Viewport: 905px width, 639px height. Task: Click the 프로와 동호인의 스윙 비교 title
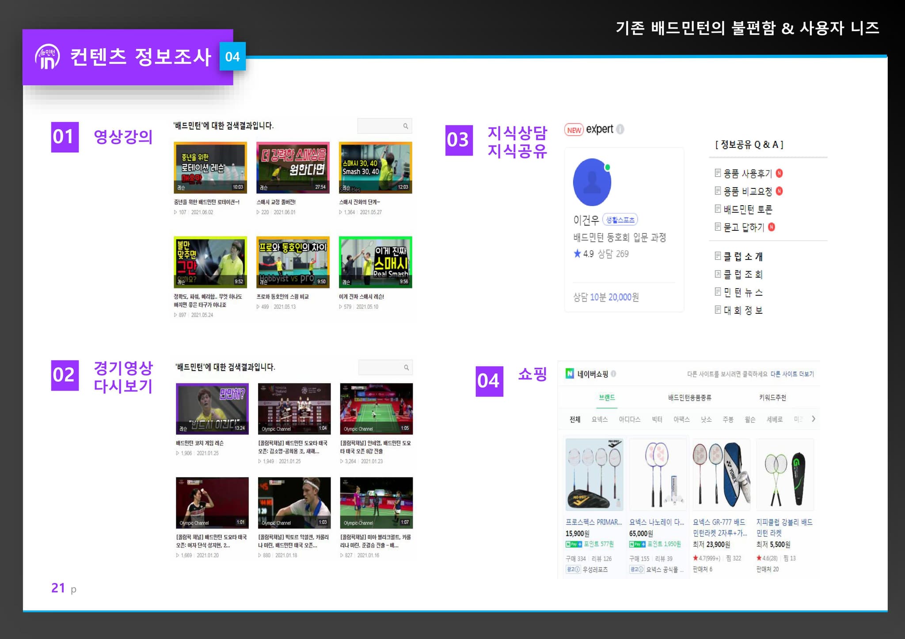[283, 297]
